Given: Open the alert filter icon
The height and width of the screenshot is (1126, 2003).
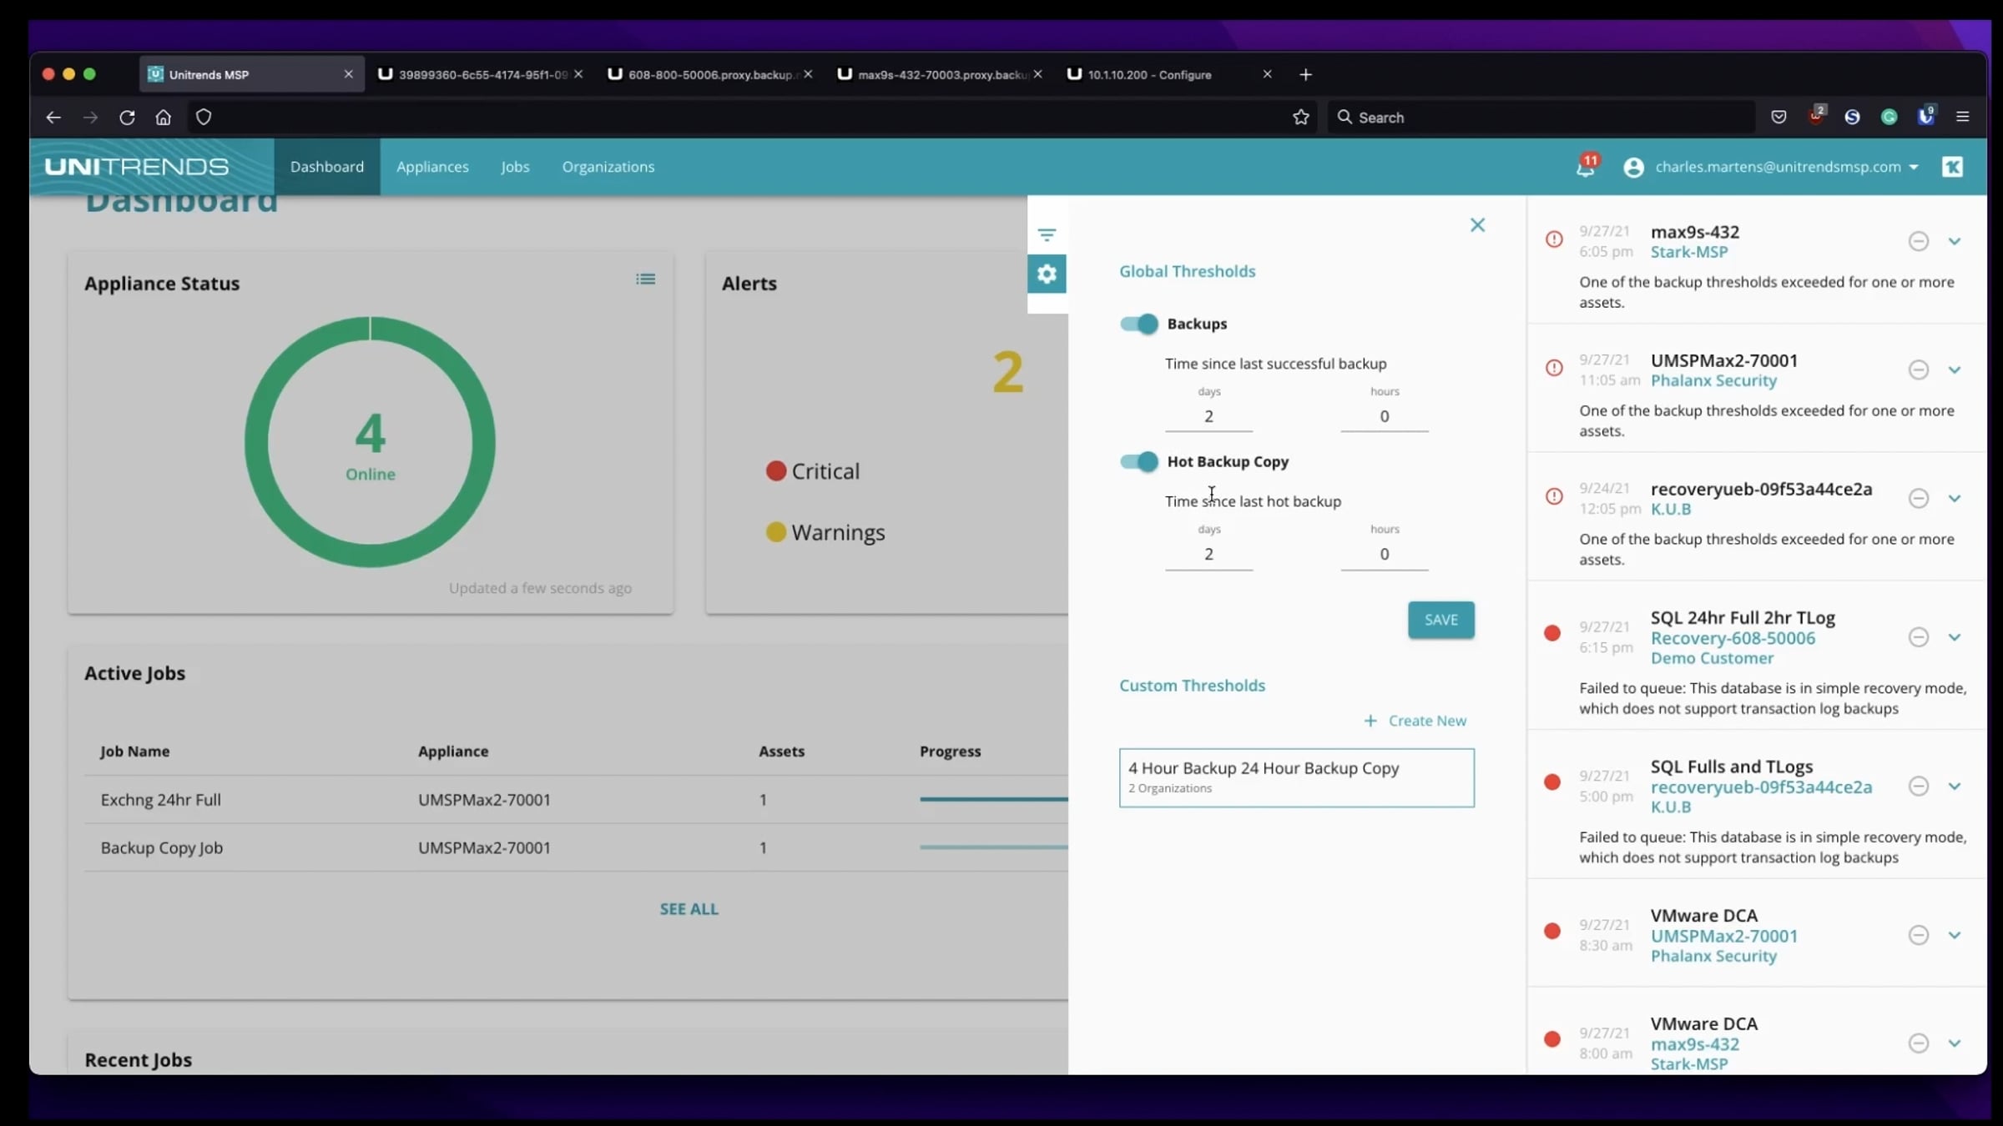Looking at the screenshot, I should tap(1047, 234).
